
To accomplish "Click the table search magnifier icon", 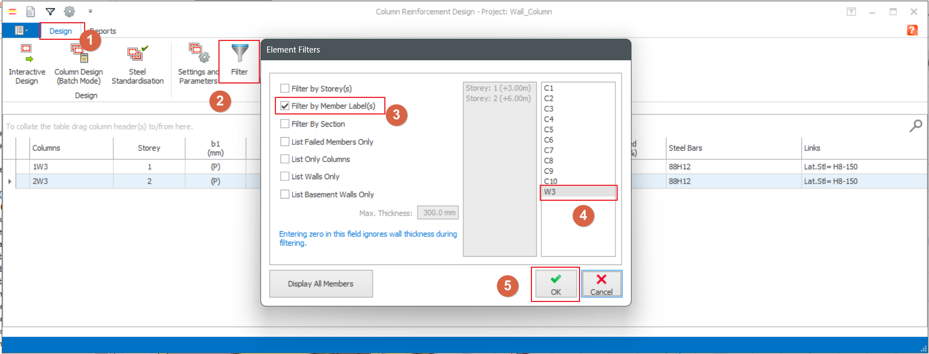I will 916,126.
